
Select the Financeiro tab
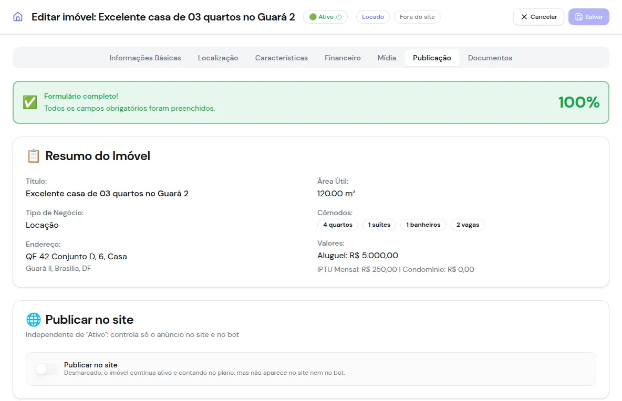click(x=343, y=58)
